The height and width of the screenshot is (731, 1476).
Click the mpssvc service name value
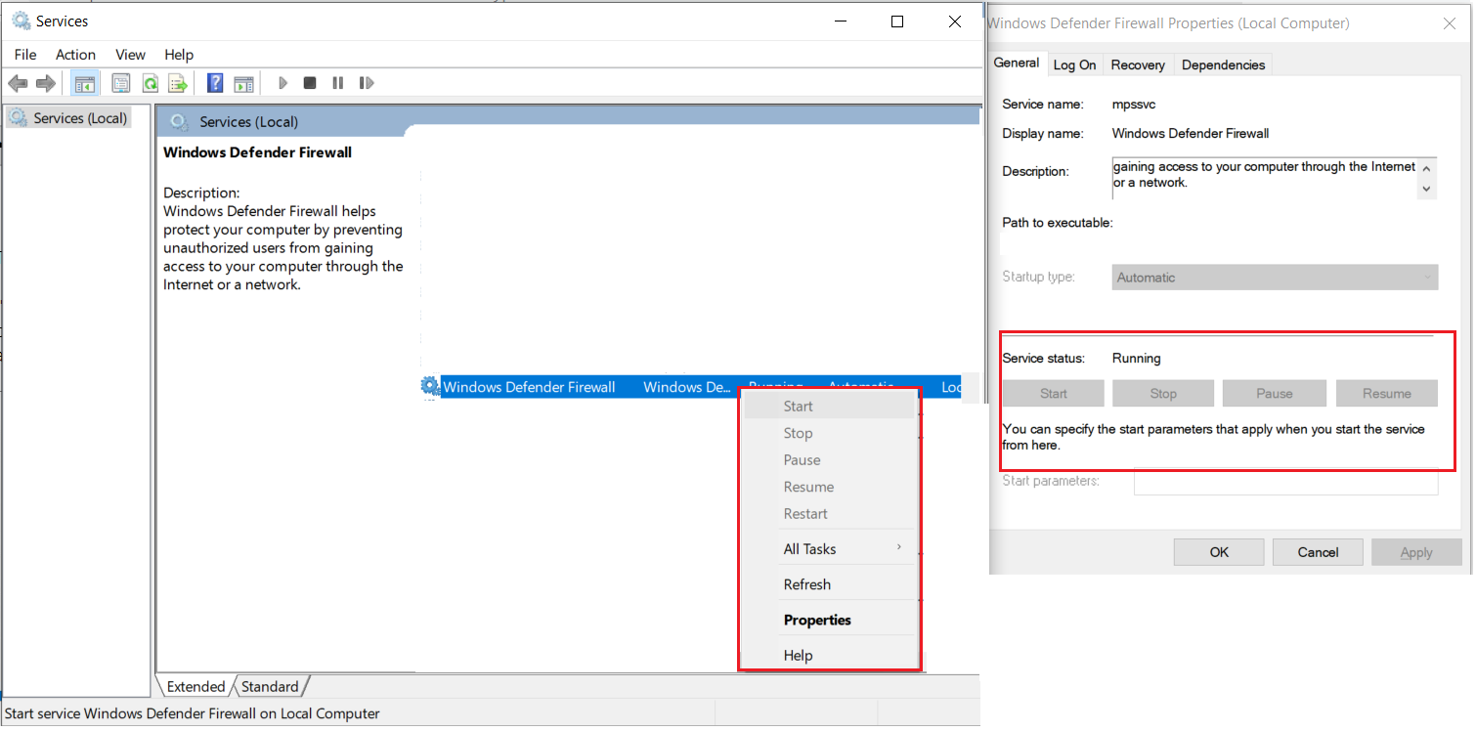[1134, 104]
